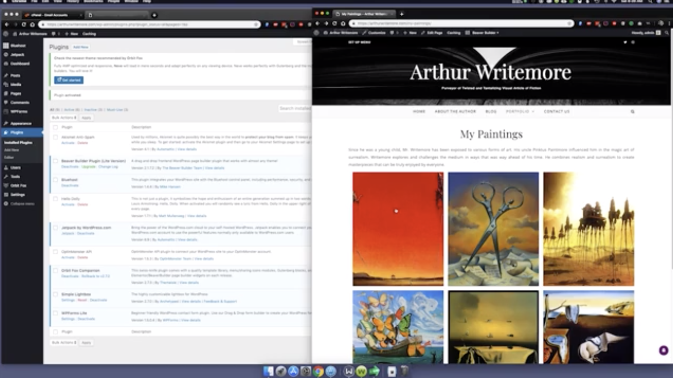Bookmark the plugins page with the star

click(x=256, y=24)
